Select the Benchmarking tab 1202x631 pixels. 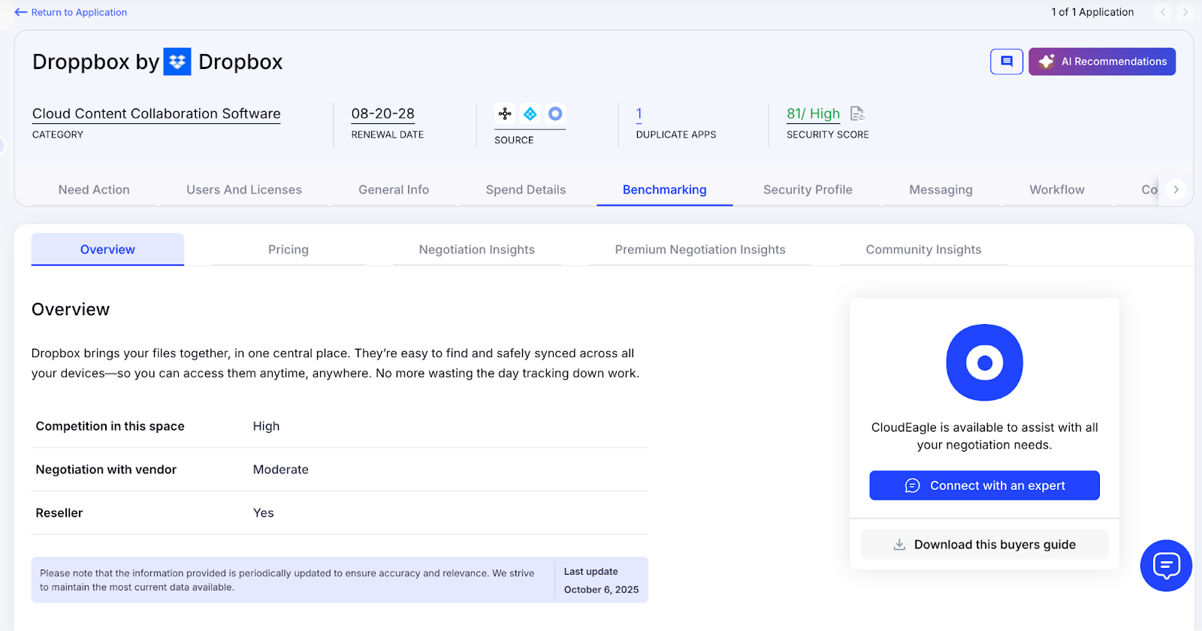coord(665,190)
